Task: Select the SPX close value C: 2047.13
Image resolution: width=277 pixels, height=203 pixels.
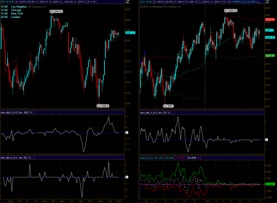Action: [80, 2]
